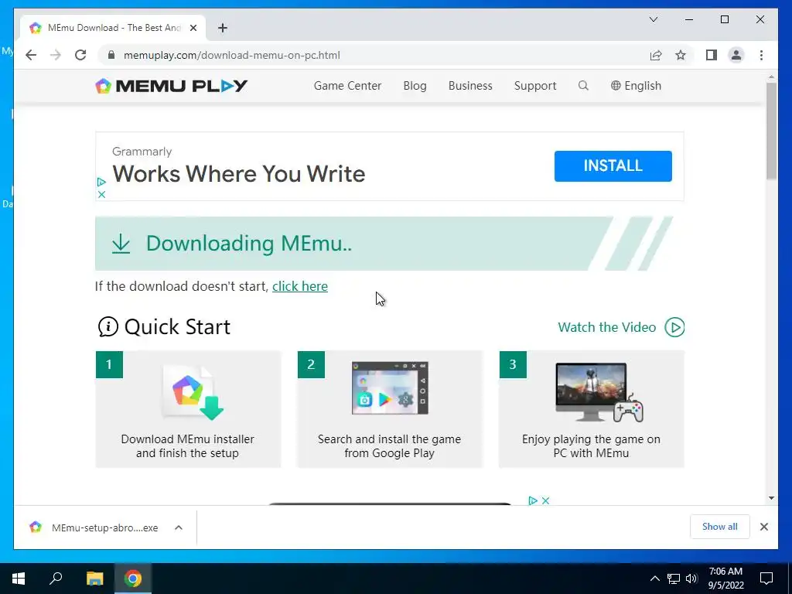Click the Grammarly INSTALL button

coord(613,166)
